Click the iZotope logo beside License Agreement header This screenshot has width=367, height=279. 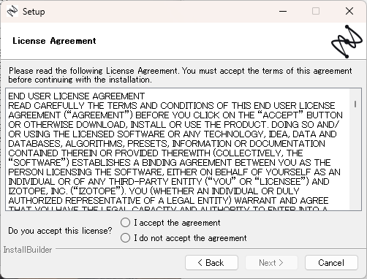[347, 42]
